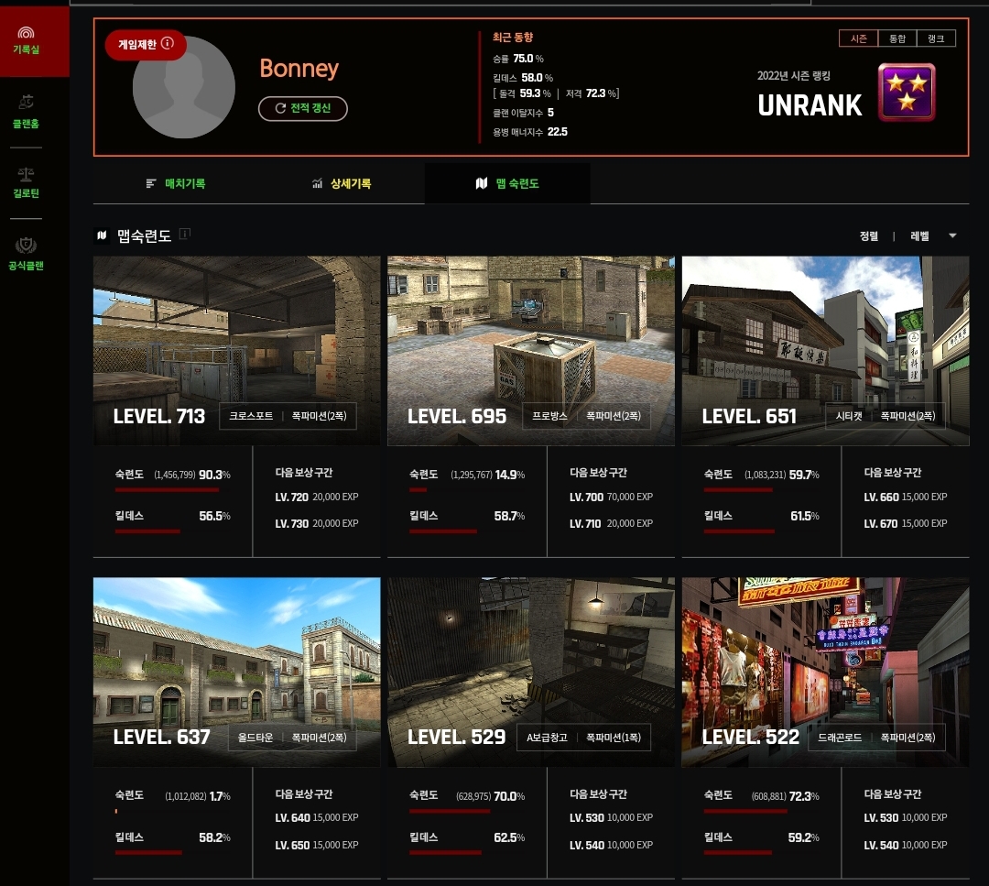Click the 정렬 sort label
The height and width of the screenshot is (886, 989).
[868, 236]
